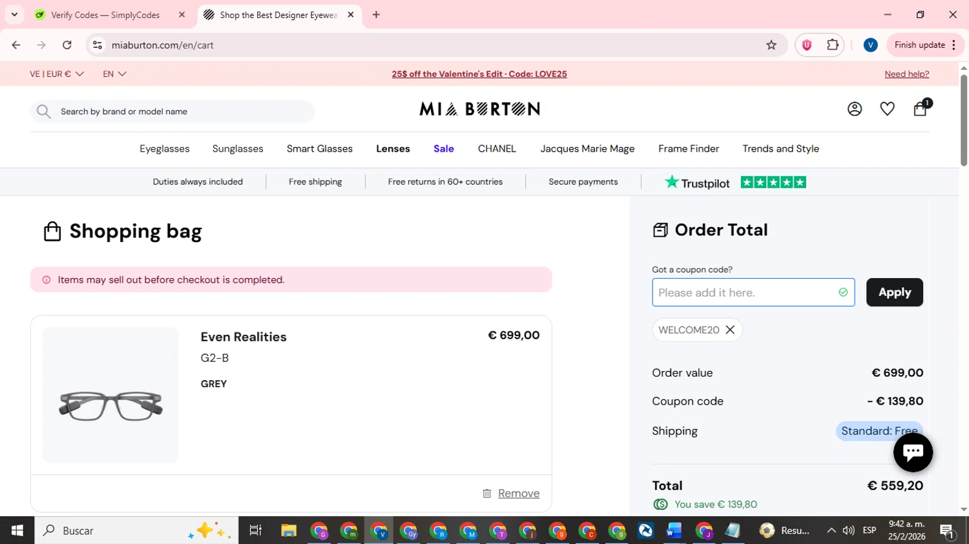
Task: Click the 'Standard: Free' shipping badge
Action: click(879, 431)
